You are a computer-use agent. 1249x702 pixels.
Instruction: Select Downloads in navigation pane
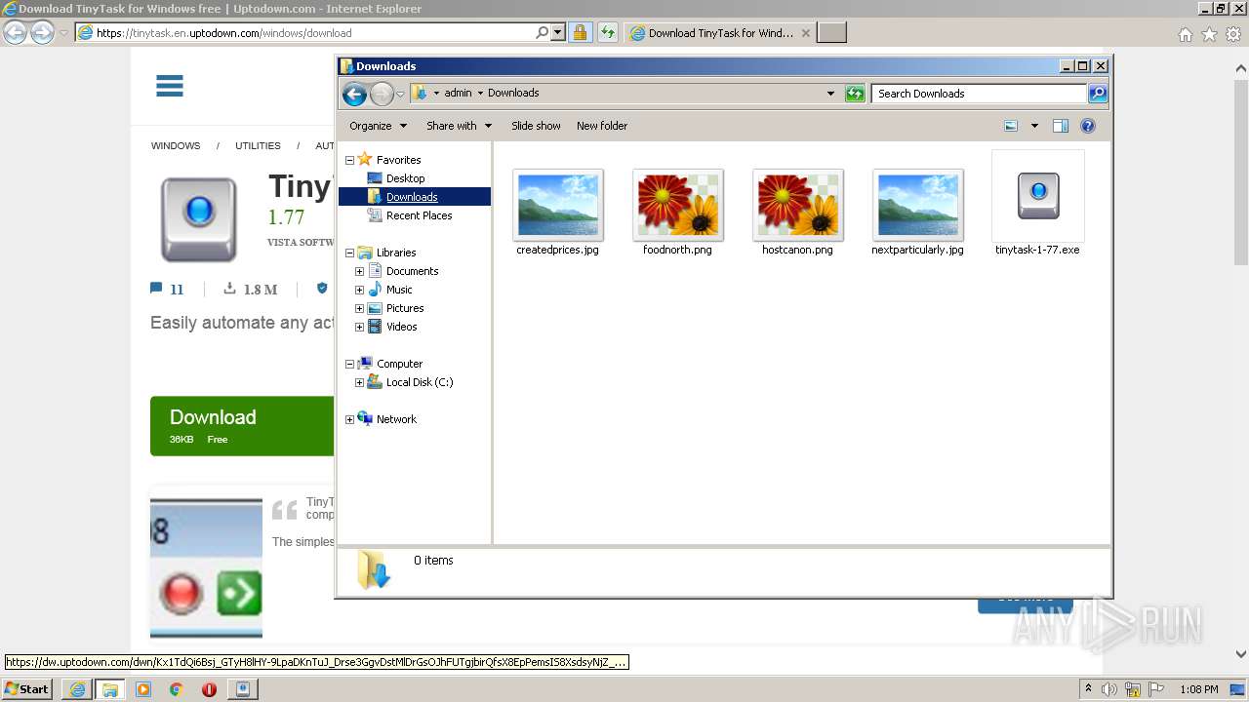click(x=412, y=197)
